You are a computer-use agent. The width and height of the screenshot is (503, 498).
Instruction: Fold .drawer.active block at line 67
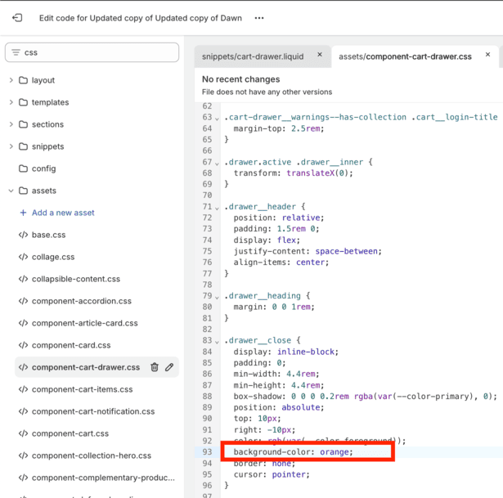217,164
